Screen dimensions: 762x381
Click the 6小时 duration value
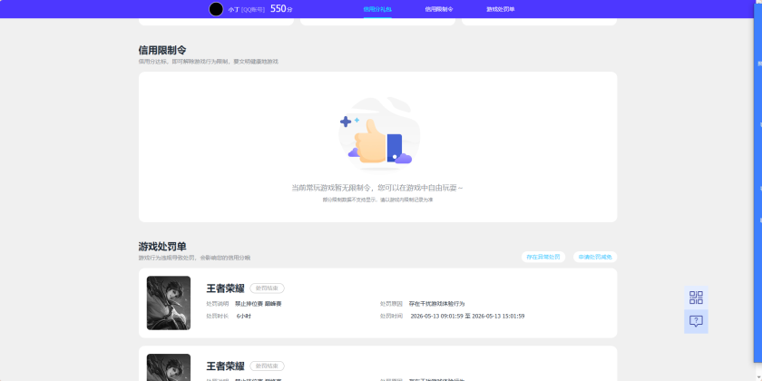pos(243,316)
